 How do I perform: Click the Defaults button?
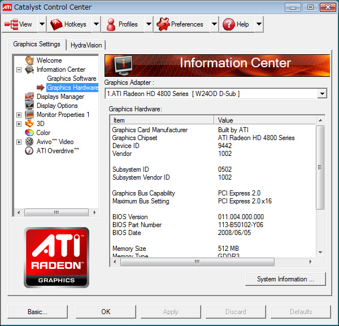pyautogui.click(x=301, y=312)
